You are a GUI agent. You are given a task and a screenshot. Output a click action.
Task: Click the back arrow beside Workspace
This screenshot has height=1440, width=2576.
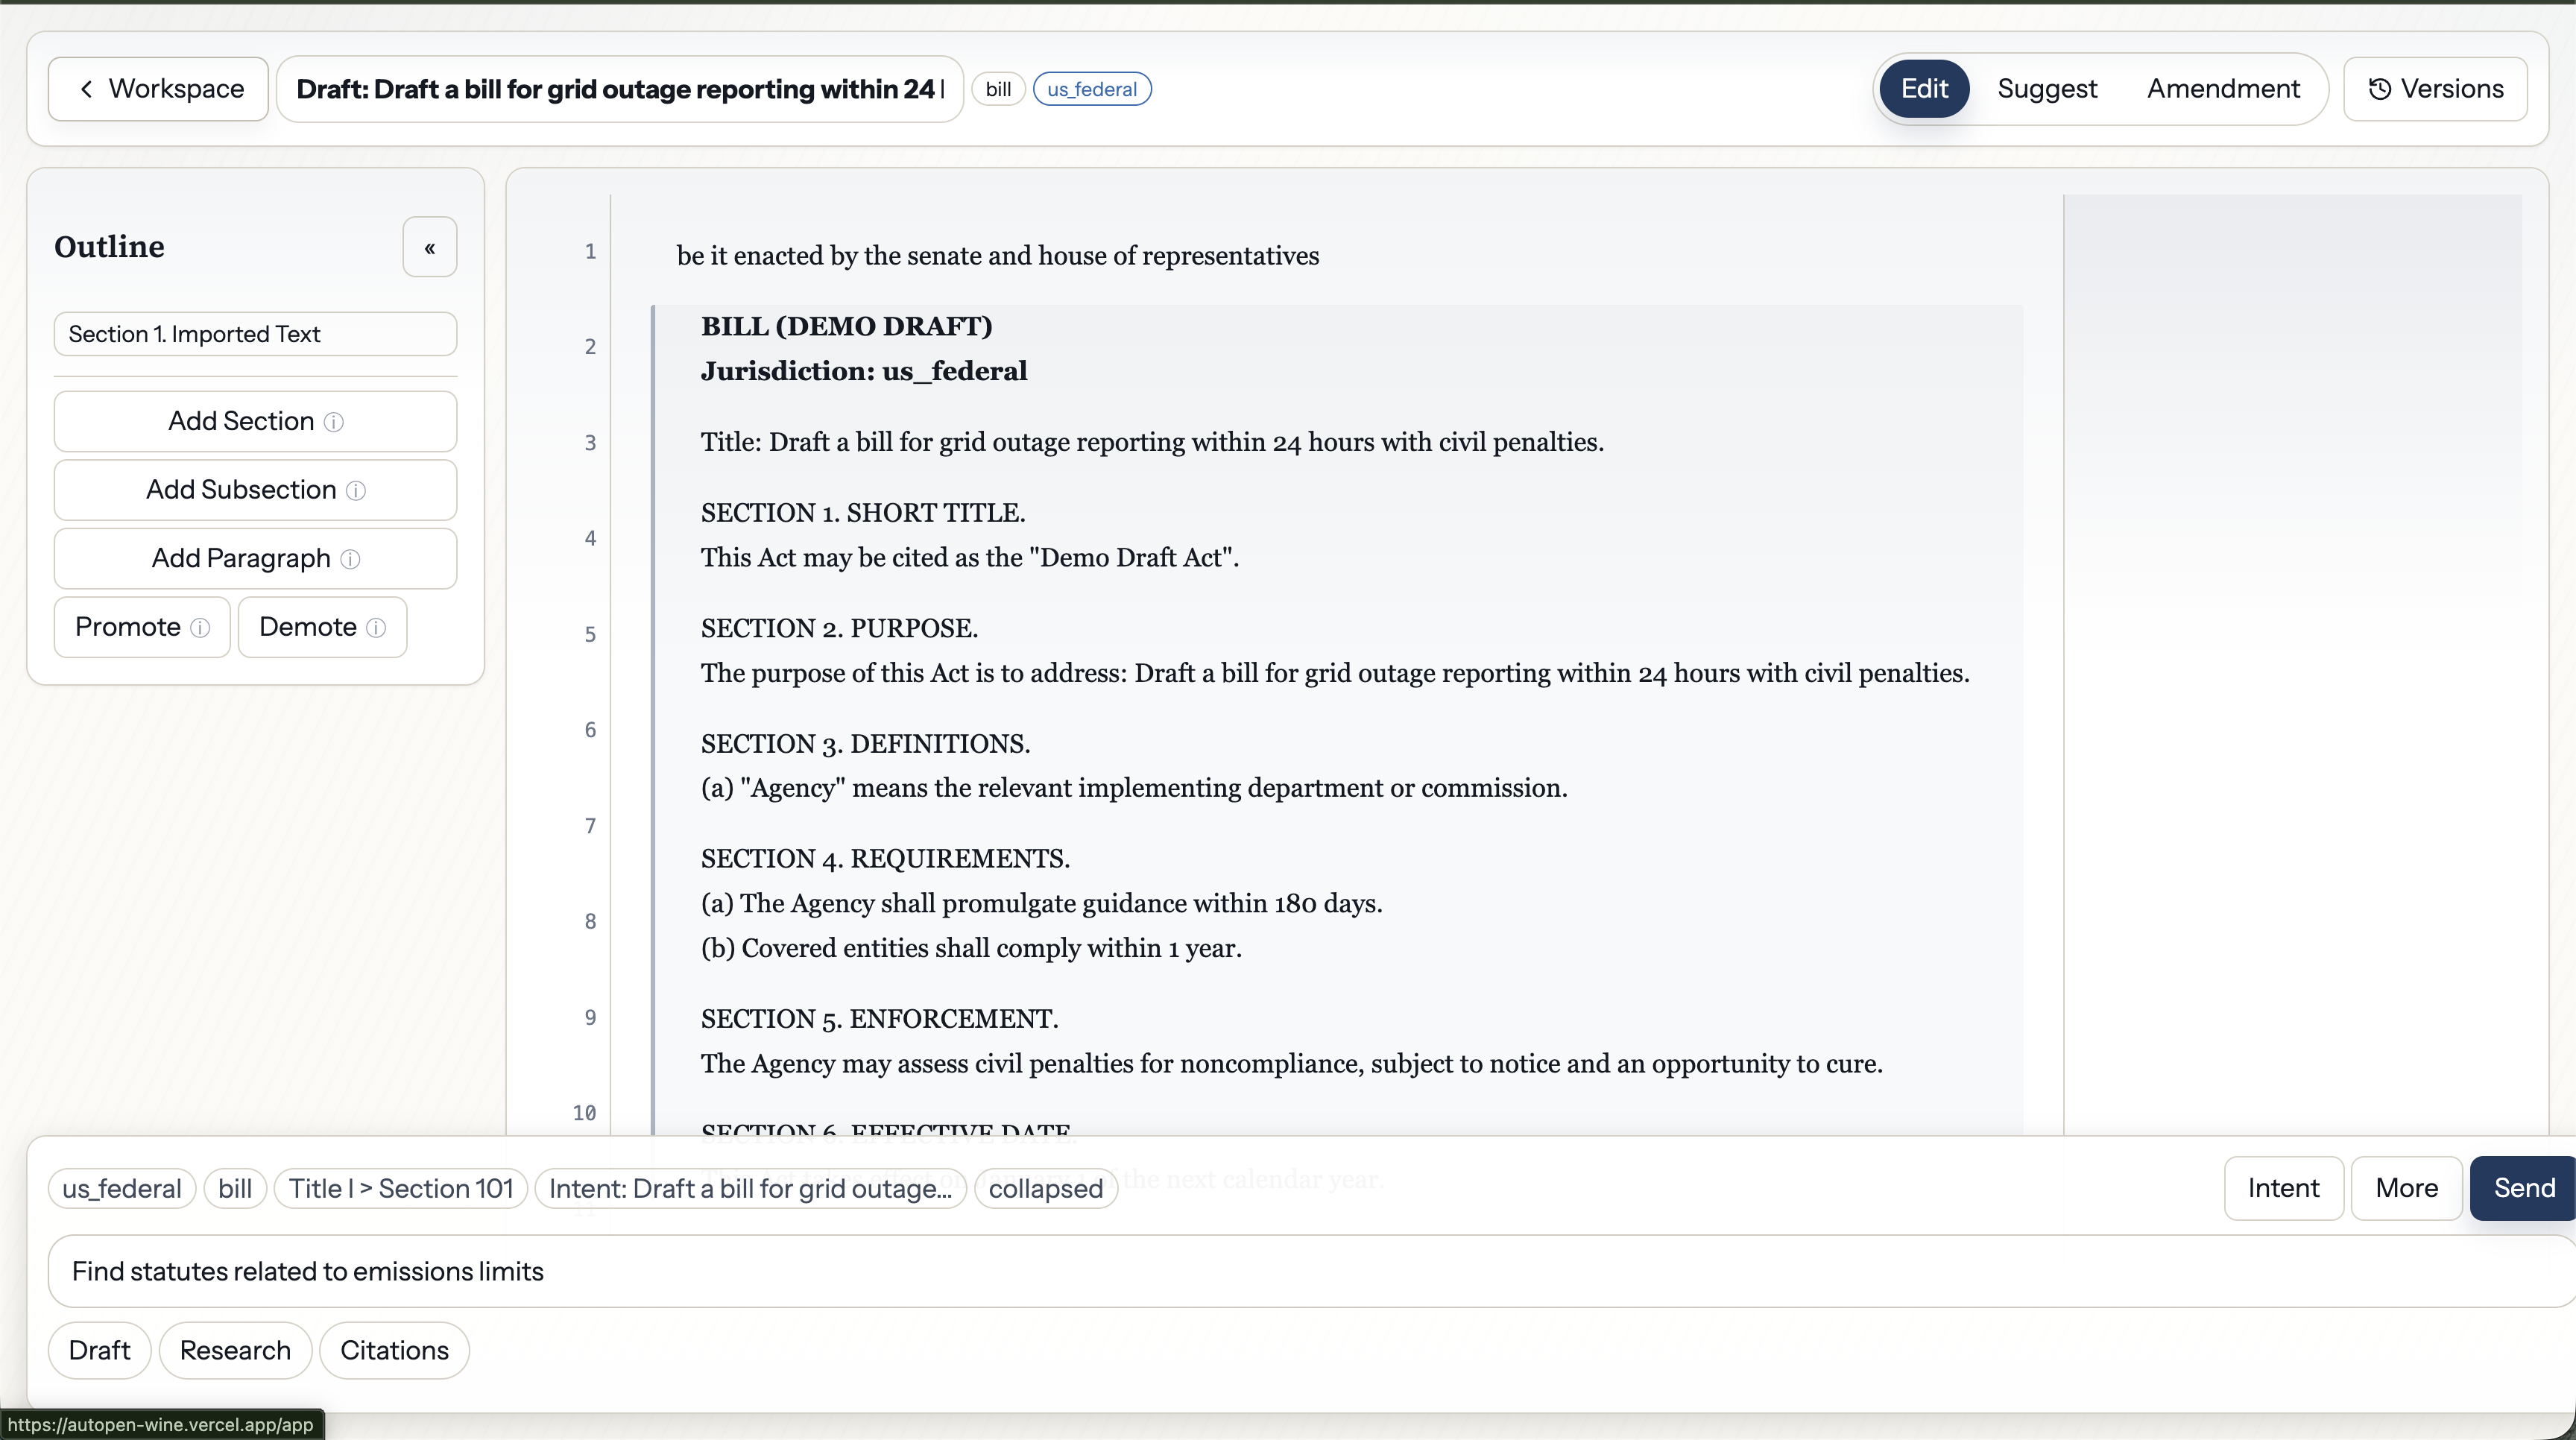point(87,89)
